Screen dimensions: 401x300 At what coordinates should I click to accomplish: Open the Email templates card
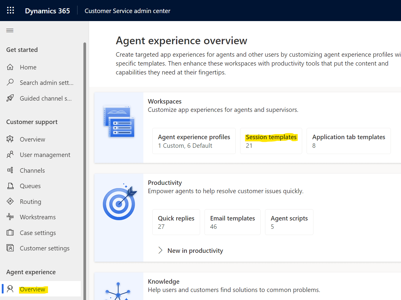point(232,222)
